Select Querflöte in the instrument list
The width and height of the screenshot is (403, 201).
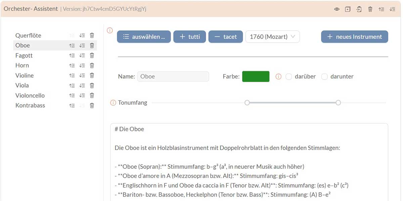coord(28,36)
